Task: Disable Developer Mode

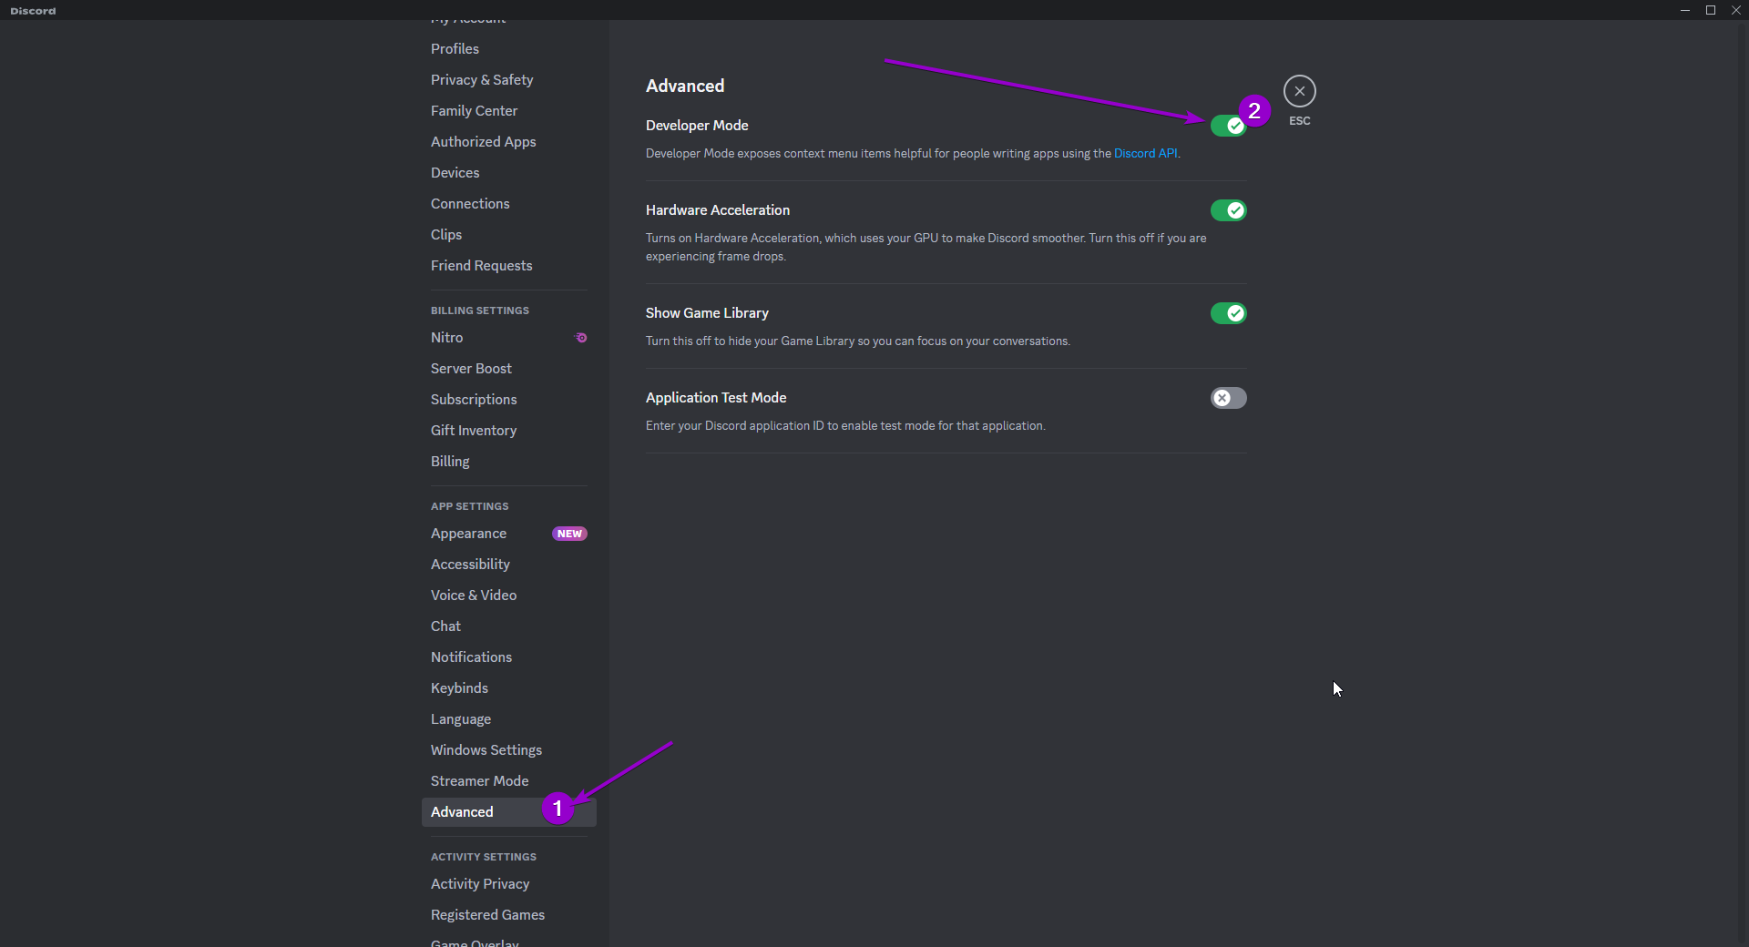Action: pos(1228,126)
